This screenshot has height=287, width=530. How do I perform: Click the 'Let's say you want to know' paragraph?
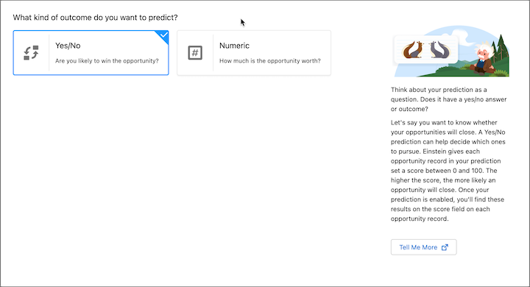coord(448,171)
